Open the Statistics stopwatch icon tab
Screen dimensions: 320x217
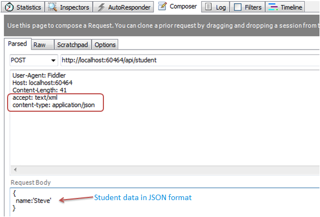9,7
